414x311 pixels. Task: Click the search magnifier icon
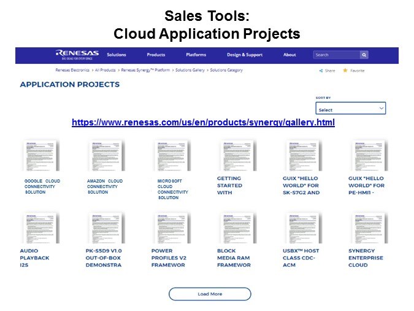(x=364, y=55)
